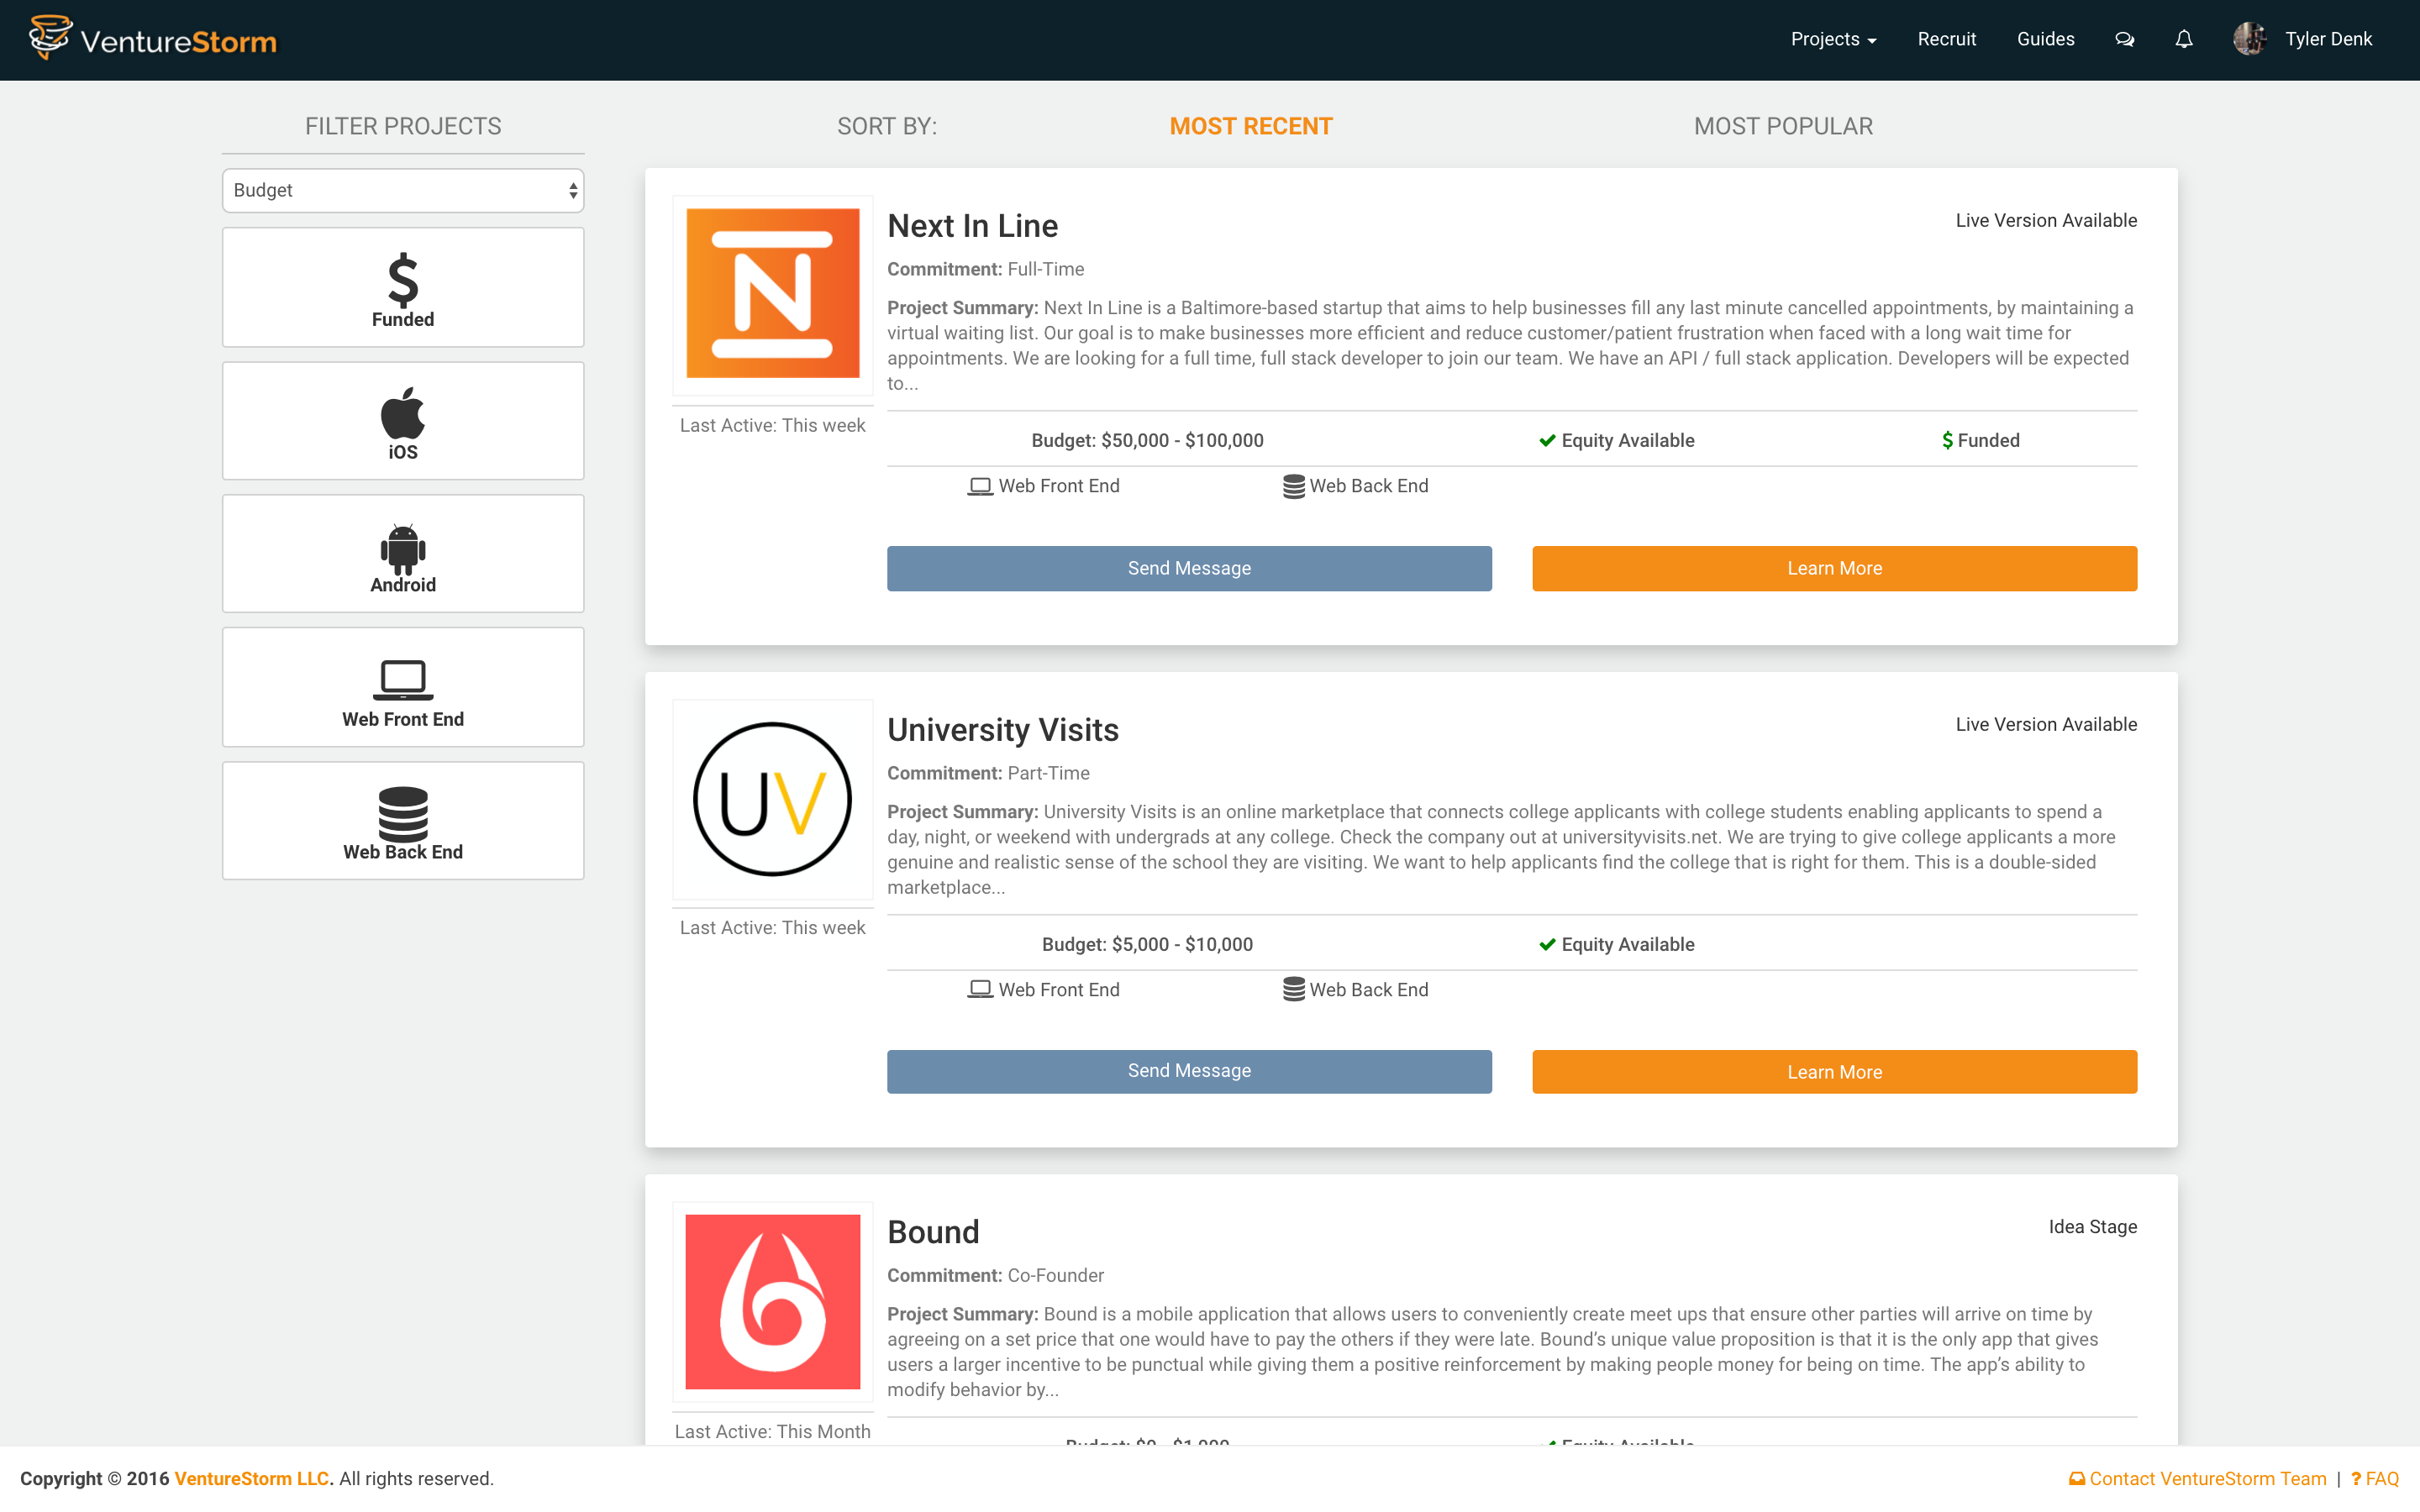Open the Recruit page
The image size is (2420, 1512).
1946,39
